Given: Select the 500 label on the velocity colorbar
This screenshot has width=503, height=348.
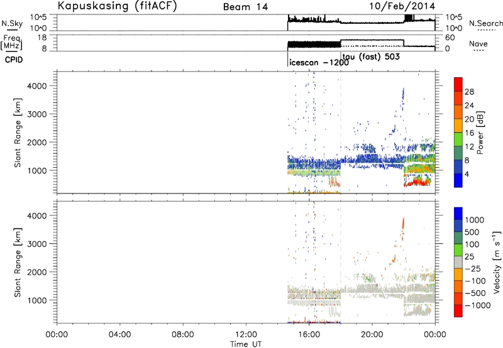Looking at the screenshot, I should [472, 232].
